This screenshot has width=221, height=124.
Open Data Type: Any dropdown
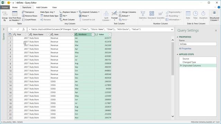pyautogui.click(x=48, y=12)
